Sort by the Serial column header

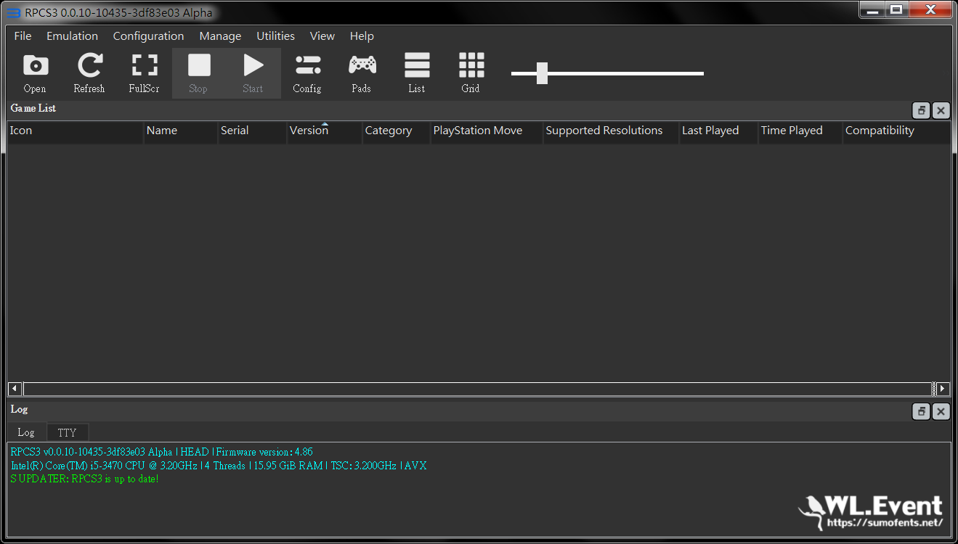[x=252, y=131]
